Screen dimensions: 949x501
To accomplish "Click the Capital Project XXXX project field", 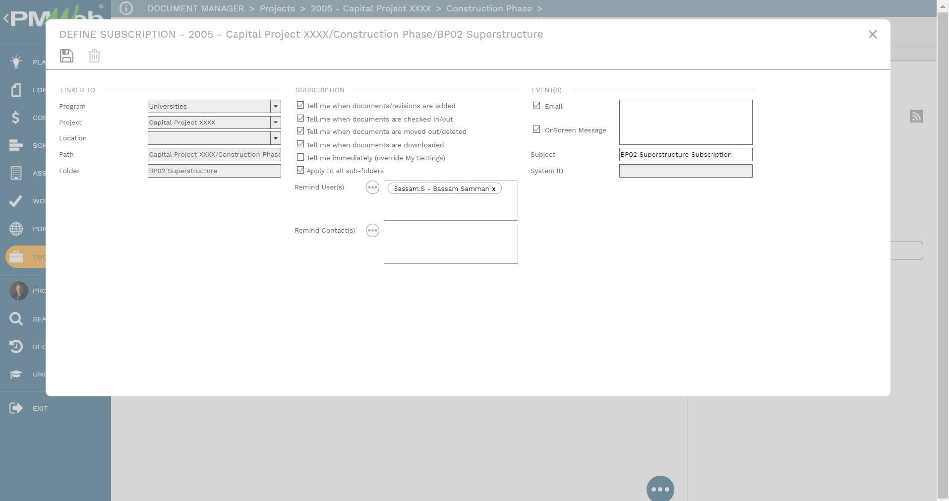I will 209,122.
